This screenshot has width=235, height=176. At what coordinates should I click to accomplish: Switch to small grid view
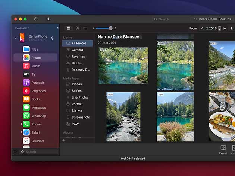[x=77, y=28]
